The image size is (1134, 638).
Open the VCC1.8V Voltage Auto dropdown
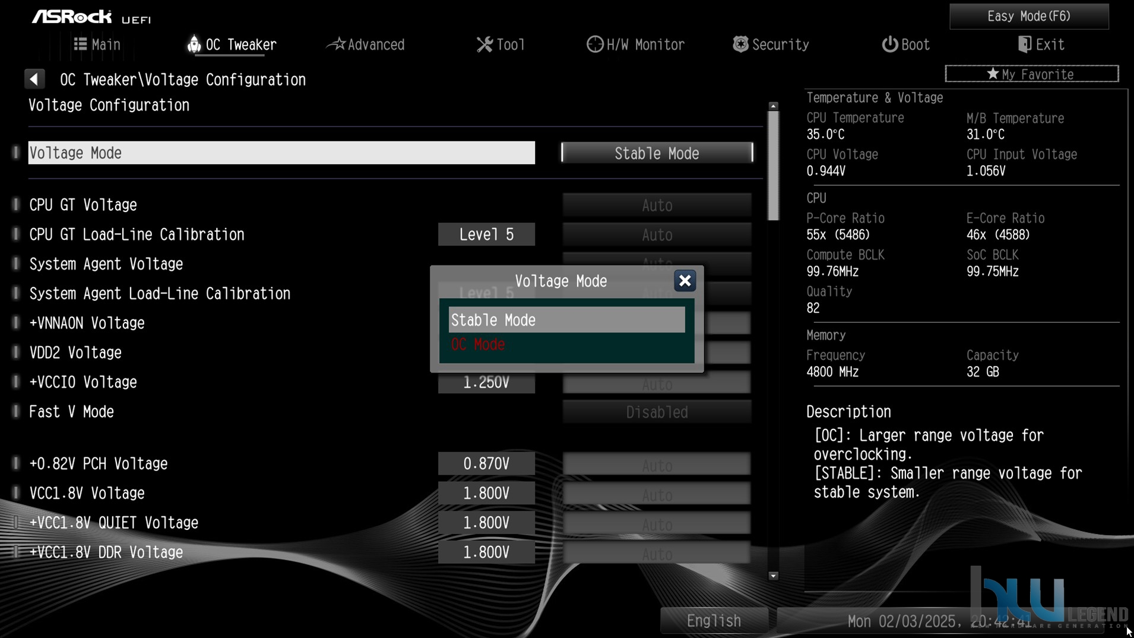(x=657, y=494)
